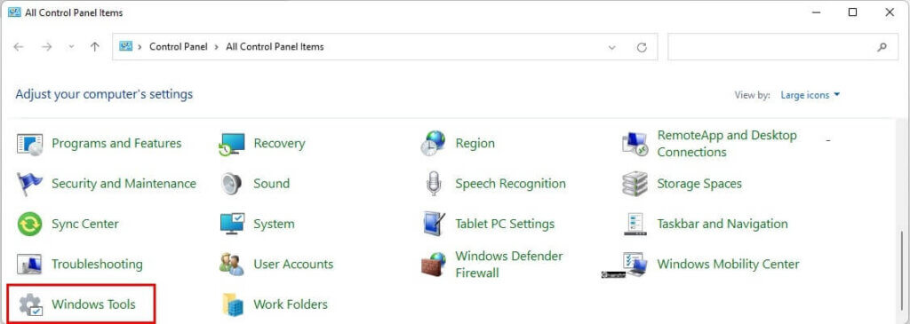Open the Windows Tools gear icon
Screen dimensions: 910x324
pos(29,304)
